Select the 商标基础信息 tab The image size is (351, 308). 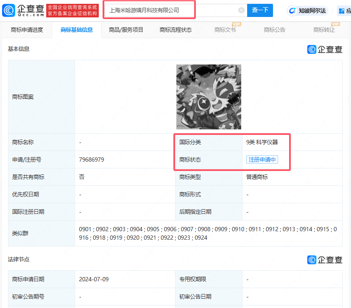click(77, 30)
